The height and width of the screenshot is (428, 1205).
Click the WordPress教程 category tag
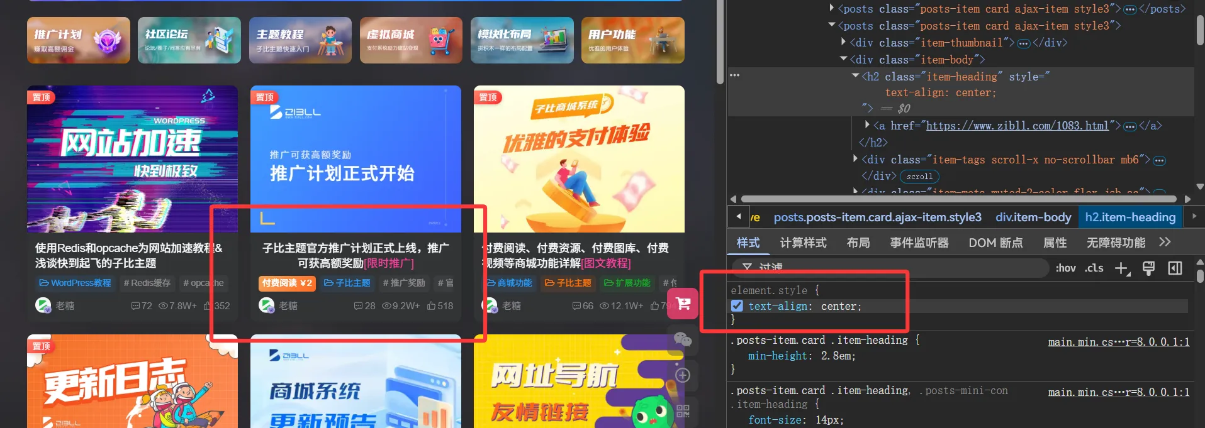coord(75,283)
